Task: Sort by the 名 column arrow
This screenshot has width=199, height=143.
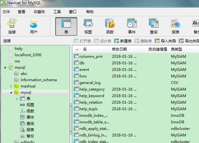Action: (77, 49)
